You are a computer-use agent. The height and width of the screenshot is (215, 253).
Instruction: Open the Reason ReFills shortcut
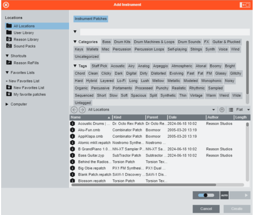pos(26,63)
